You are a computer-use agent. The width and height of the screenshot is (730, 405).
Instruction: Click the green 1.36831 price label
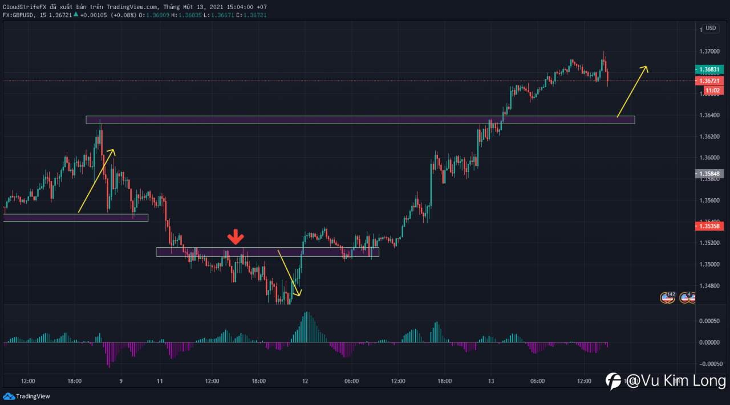(x=709, y=69)
